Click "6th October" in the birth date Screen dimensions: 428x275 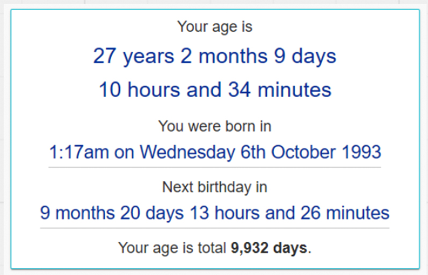pos(291,152)
